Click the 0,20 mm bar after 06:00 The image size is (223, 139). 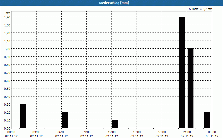coord(65,120)
